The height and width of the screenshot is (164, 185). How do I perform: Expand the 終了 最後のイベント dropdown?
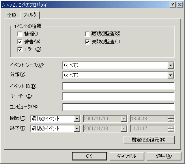(77, 129)
